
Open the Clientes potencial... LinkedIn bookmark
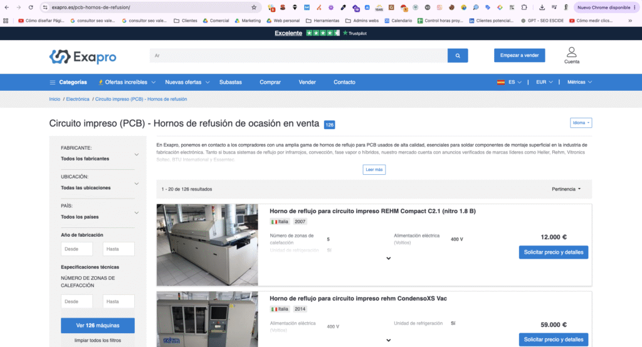pos(492,21)
